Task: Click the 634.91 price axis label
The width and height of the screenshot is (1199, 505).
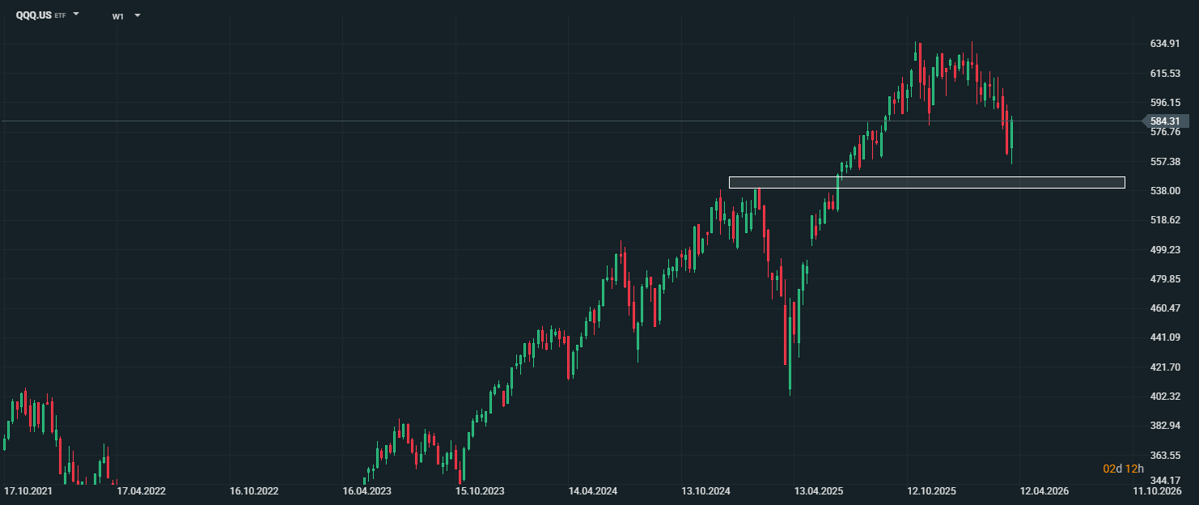Action: (x=1166, y=44)
